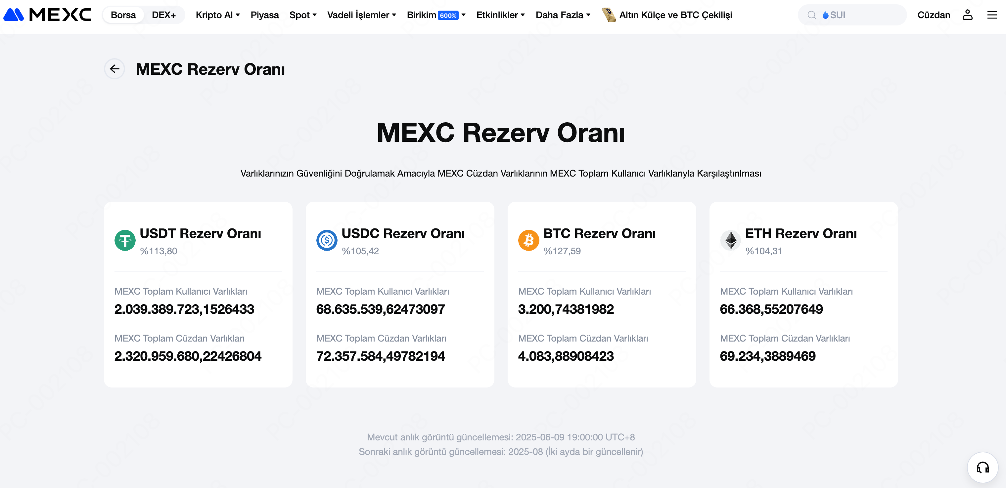1006x488 pixels.
Task: Click the USDC Rezerv Oranı title
Action: coord(403,233)
